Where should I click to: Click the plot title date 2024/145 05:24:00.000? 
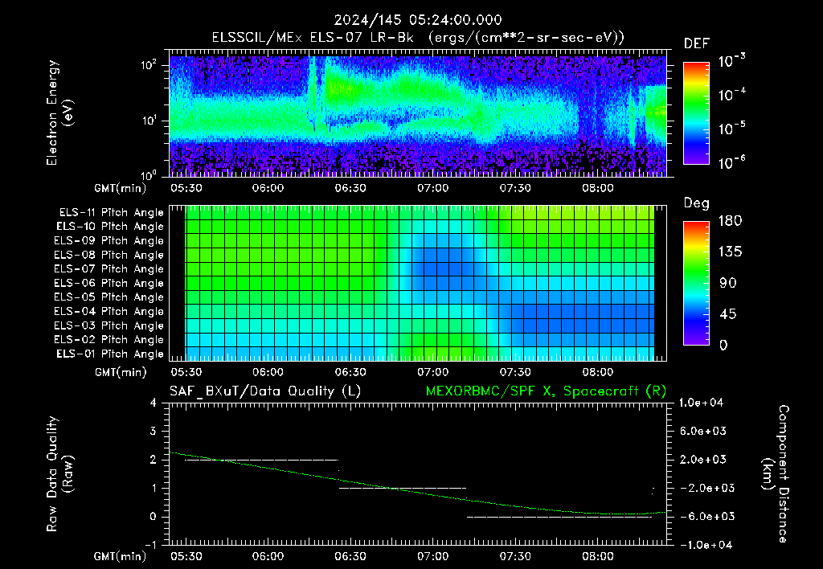418,19
